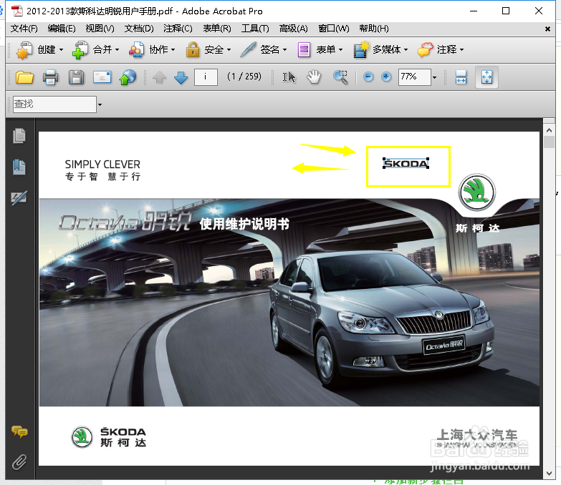The width and height of the screenshot is (561, 485).
Task: Open the Document (文档) menu
Action: click(x=139, y=29)
